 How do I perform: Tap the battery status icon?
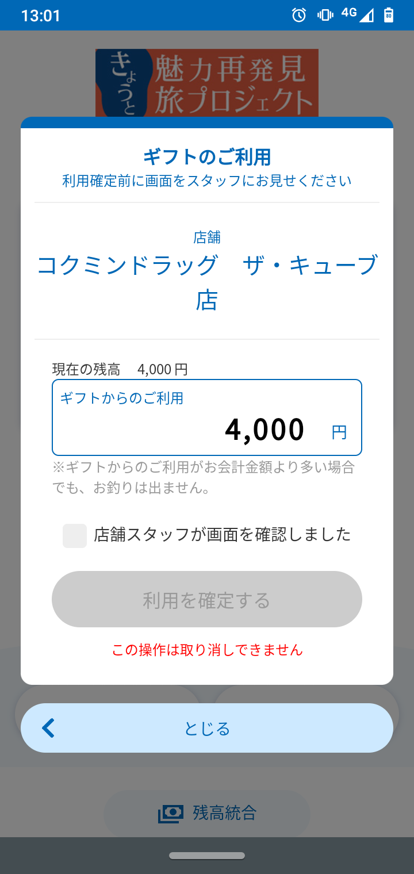[389, 15]
